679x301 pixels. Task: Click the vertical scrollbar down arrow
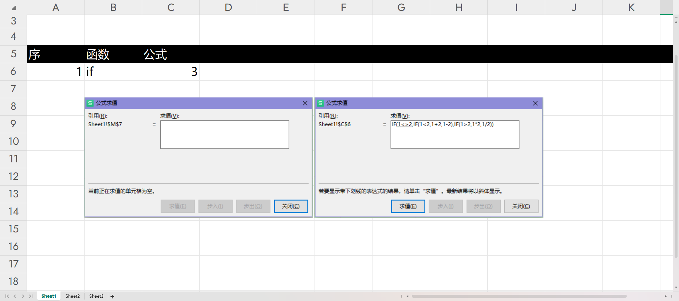pos(676,288)
